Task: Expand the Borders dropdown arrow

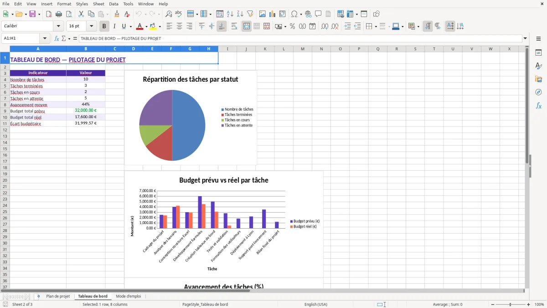Action: point(375,26)
